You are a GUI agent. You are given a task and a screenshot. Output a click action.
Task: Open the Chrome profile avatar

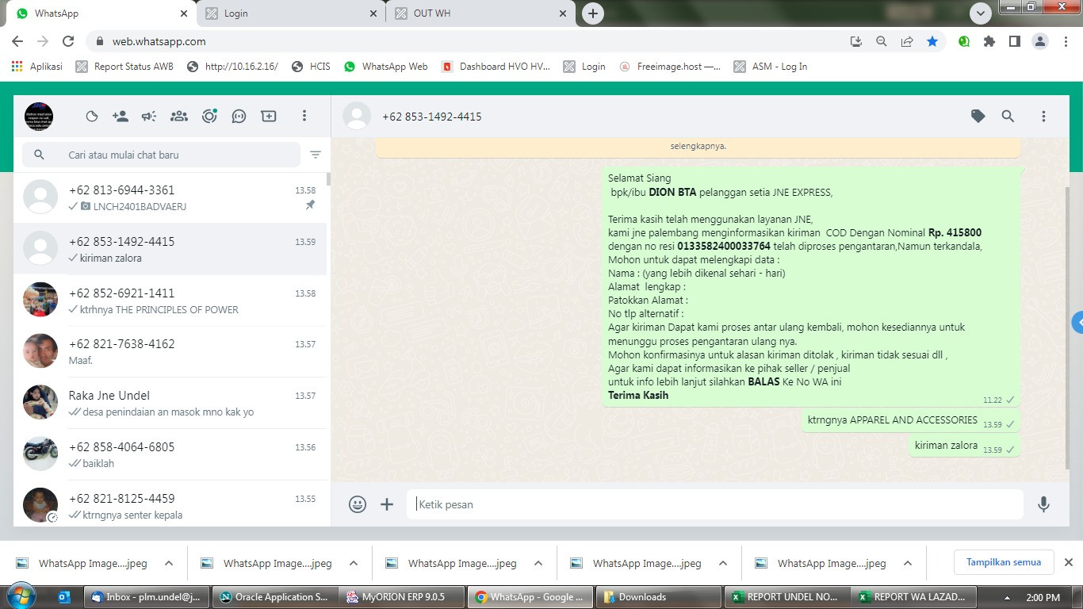click(x=1040, y=41)
